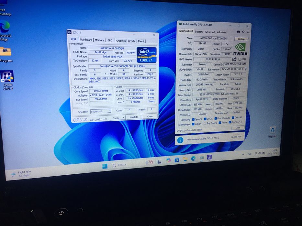Open the GPU-Z hamburger menu
Screen dimensions: 302x226
(x=248, y=32)
